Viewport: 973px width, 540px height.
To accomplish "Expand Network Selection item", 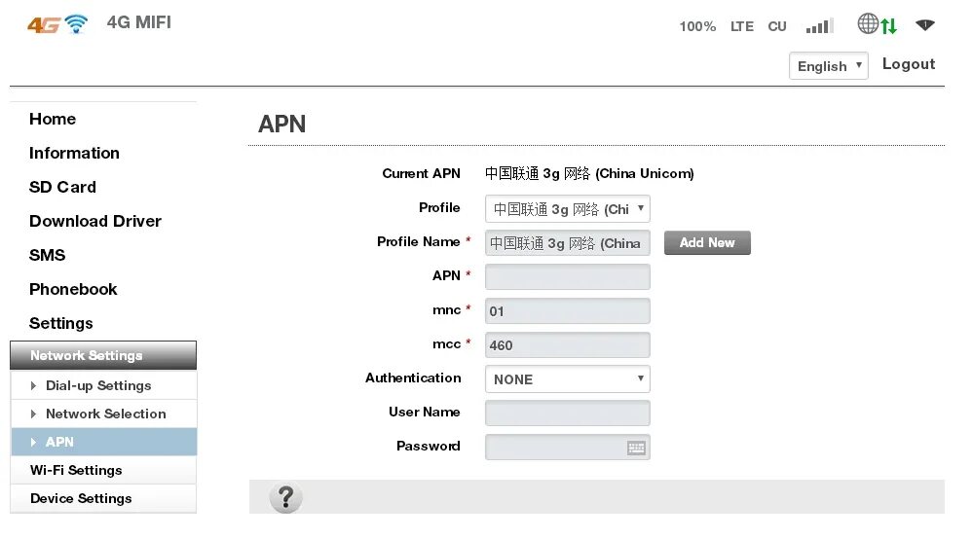I will coord(103,414).
